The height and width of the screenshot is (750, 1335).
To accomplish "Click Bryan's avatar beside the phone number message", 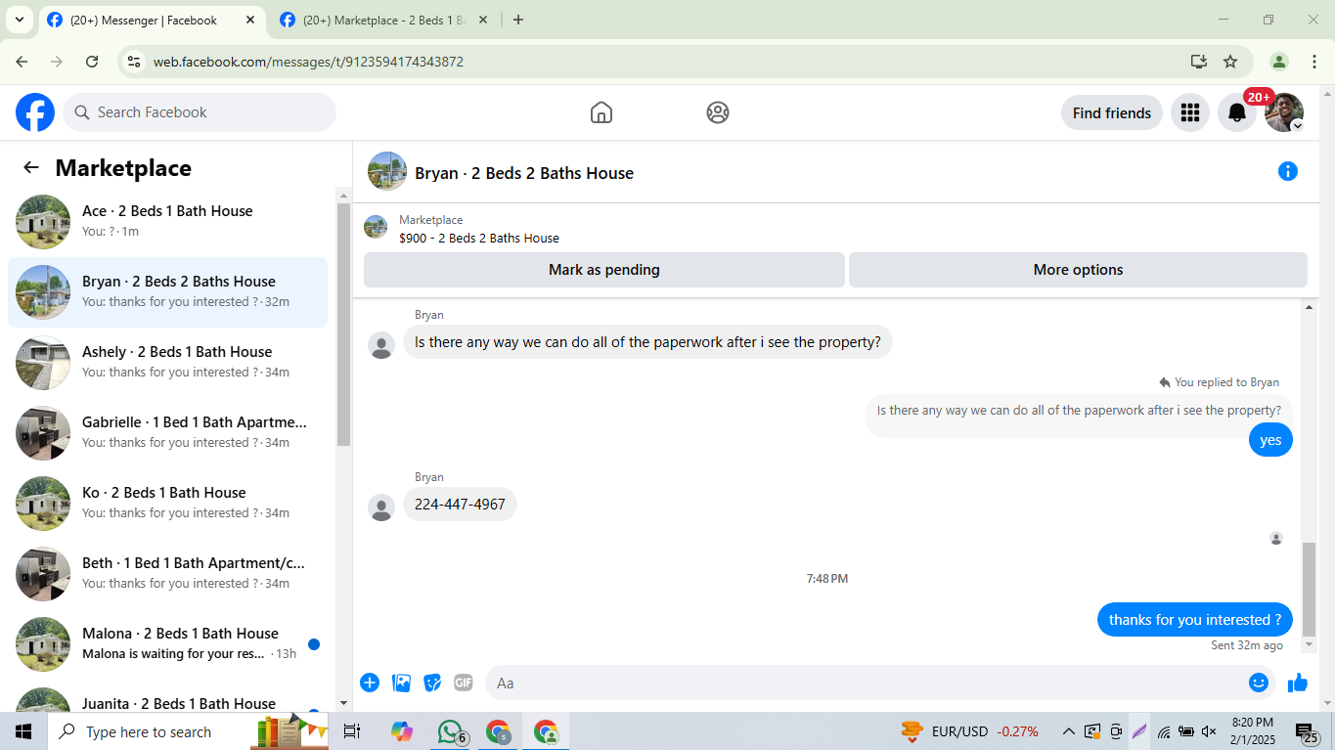I will [x=381, y=507].
